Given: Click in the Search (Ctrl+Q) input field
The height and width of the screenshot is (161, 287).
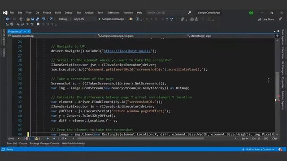Looking at the screenshot, I should (x=166, y=13).
